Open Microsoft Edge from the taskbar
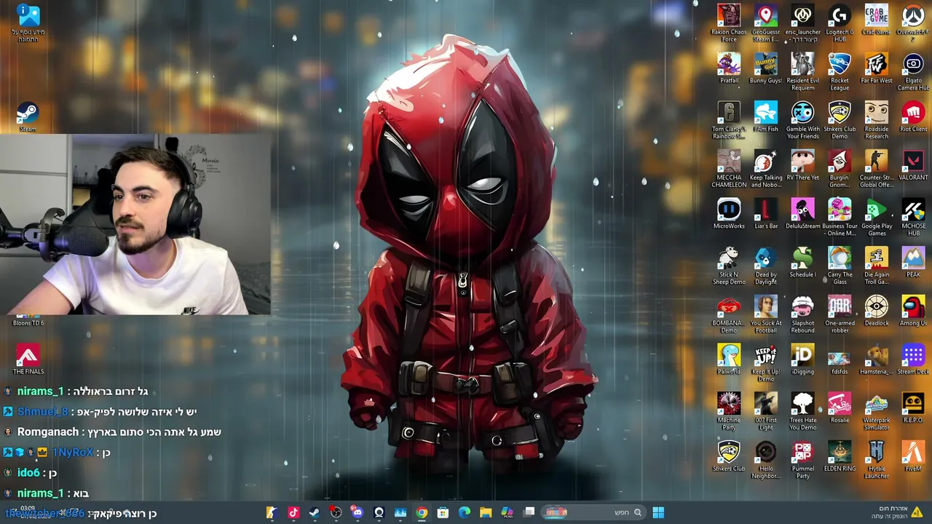 point(465,512)
